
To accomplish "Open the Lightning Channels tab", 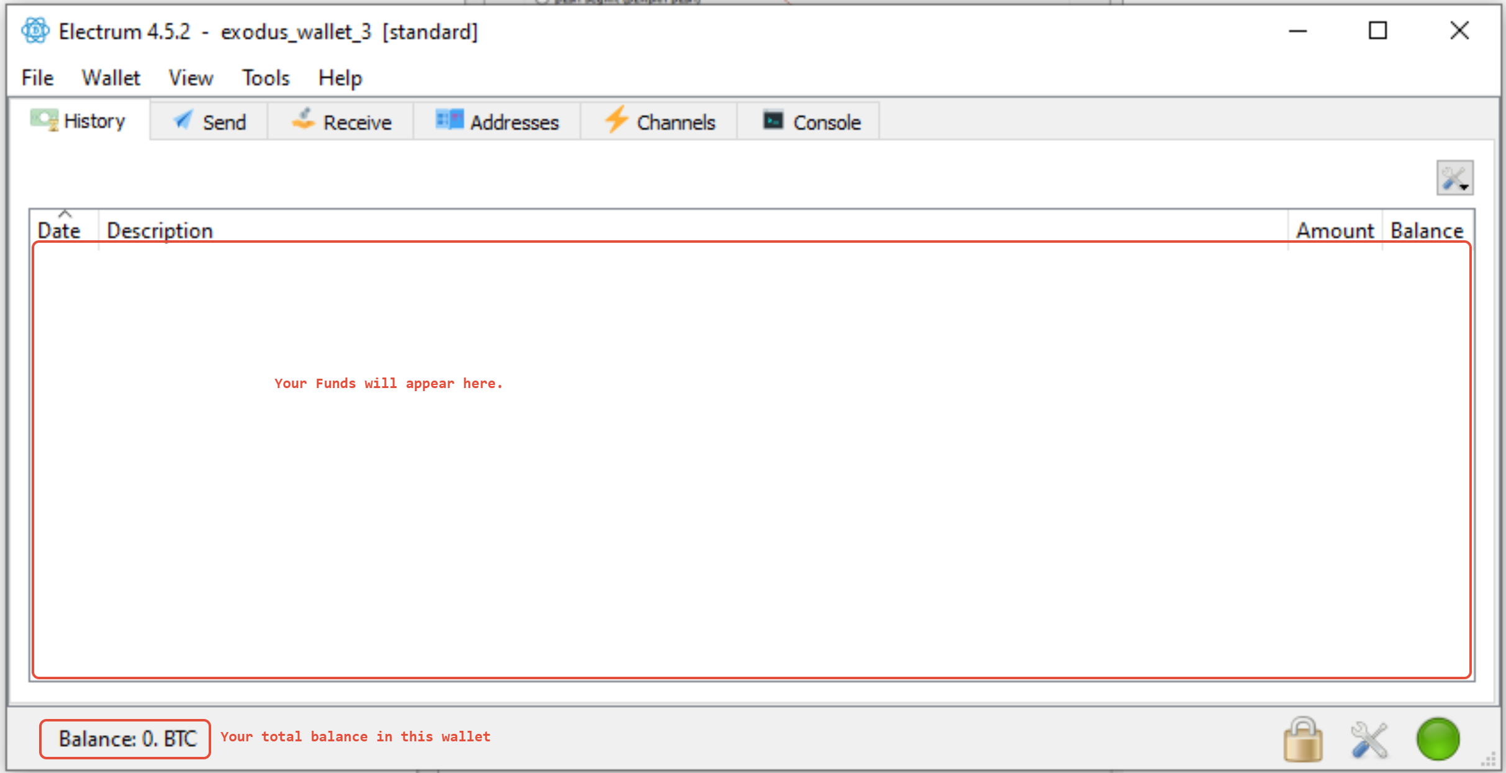I will click(660, 122).
